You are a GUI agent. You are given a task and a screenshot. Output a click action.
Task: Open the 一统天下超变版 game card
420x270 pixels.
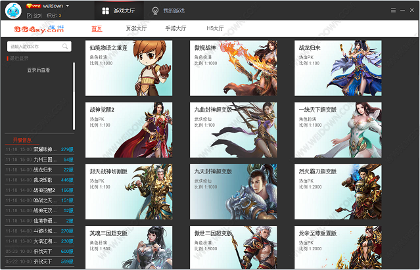pos(338,130)
